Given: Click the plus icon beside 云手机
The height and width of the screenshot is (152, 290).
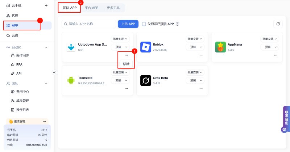Looking at the screenshot, I should point(46,5).
